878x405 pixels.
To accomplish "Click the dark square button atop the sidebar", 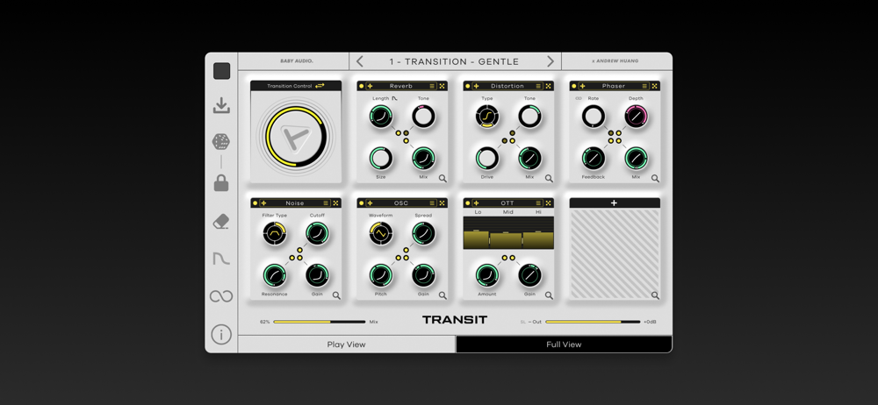I will [x=222, y=71].
